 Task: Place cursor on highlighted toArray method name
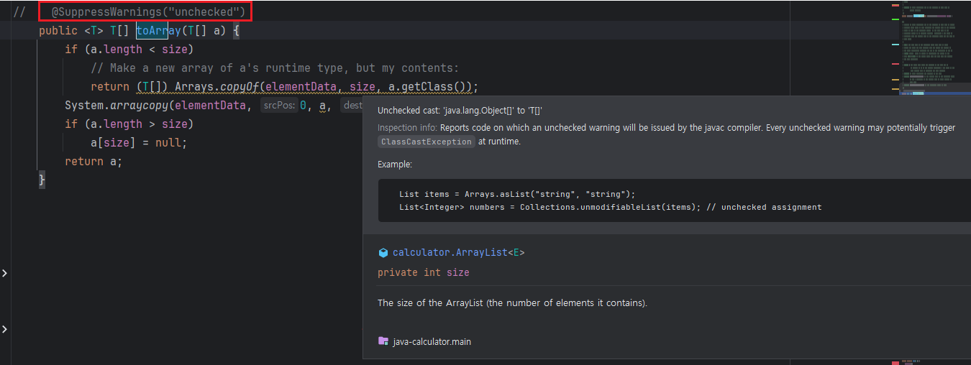tap(158, 31)
